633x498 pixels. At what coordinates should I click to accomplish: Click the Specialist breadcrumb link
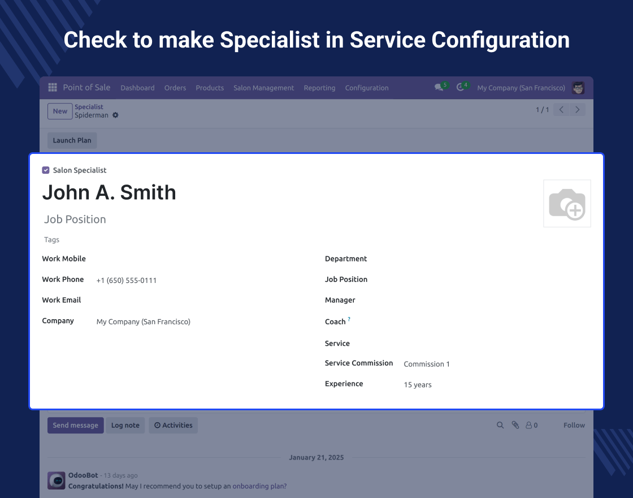[89, 107]
